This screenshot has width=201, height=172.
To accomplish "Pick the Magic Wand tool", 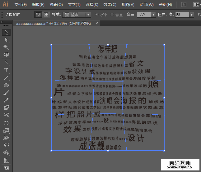I will (6, 47).
